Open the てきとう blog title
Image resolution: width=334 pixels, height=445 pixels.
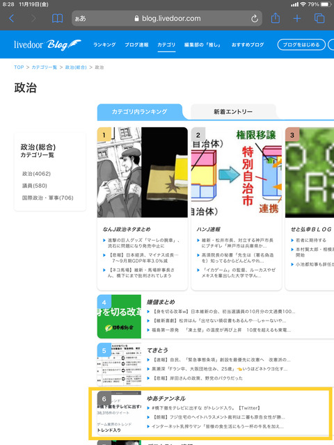point(157,350)
